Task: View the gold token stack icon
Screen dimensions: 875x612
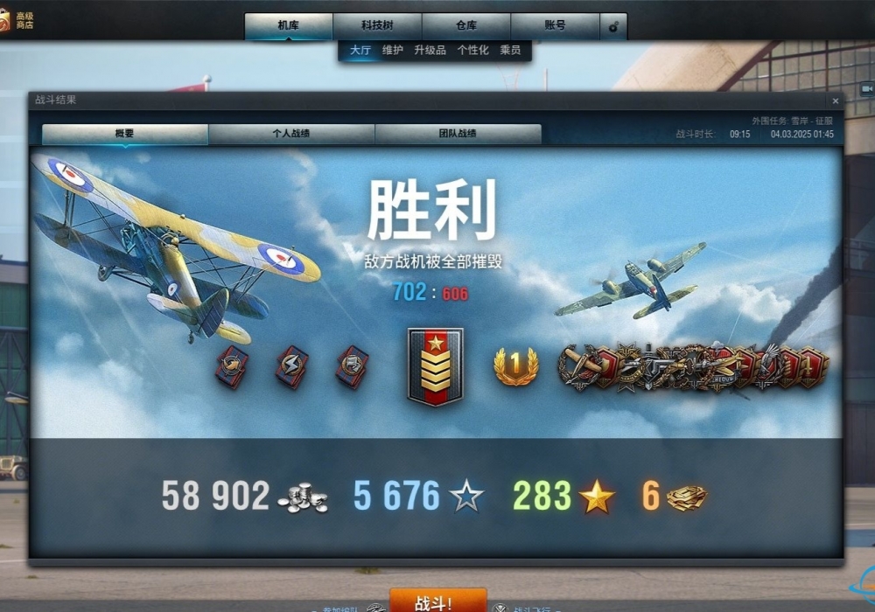Action: click(687, 497)
